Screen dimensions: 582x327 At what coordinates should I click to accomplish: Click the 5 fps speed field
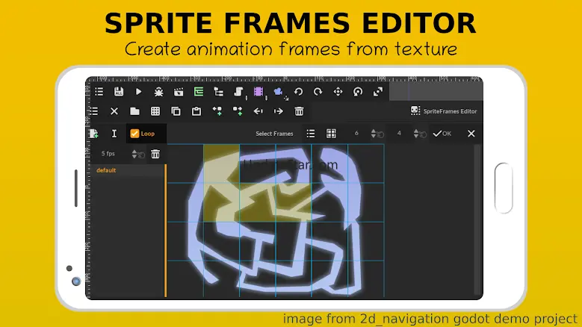(x=108, y=154)
